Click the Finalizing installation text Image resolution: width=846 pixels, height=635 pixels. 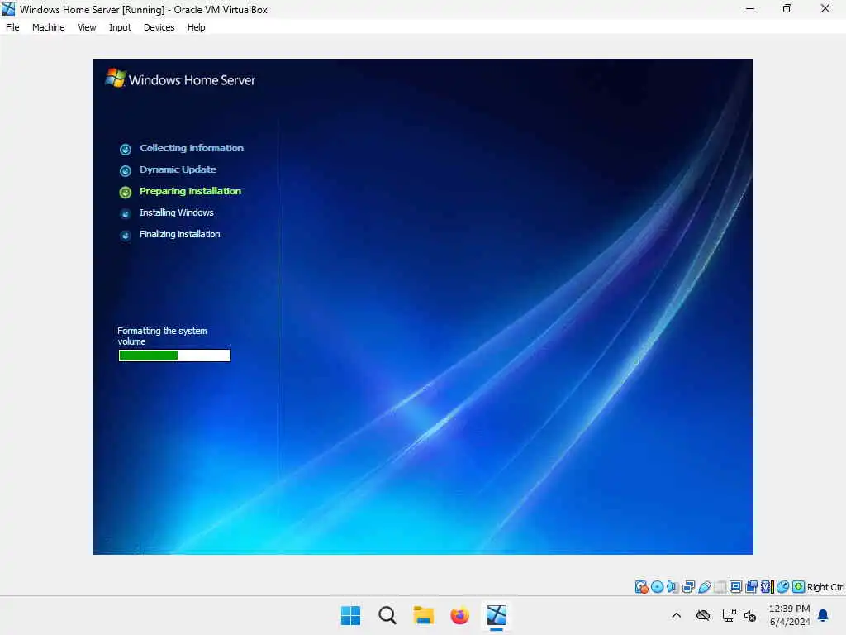(179, 234)
